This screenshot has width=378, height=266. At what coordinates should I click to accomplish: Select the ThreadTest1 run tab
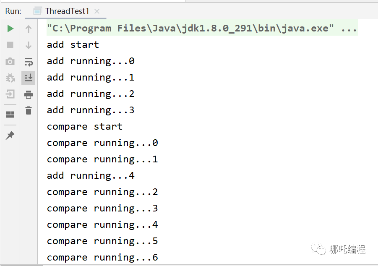click(x=67, y=11)
